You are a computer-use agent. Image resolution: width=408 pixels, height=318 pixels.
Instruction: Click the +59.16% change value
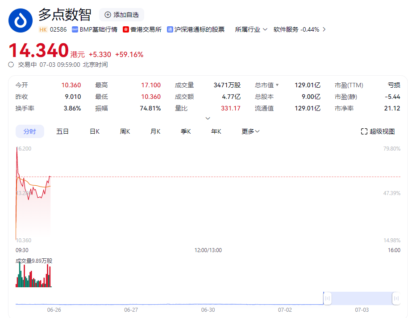coord(129,54)
